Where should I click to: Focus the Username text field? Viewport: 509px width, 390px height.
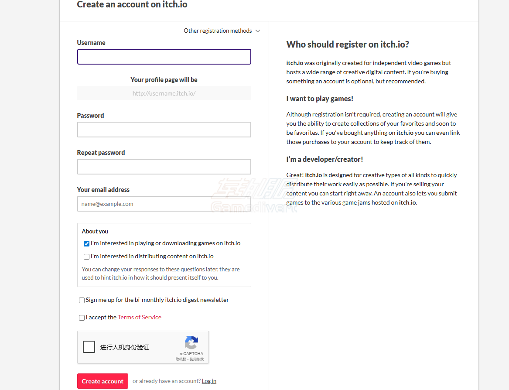164,57
